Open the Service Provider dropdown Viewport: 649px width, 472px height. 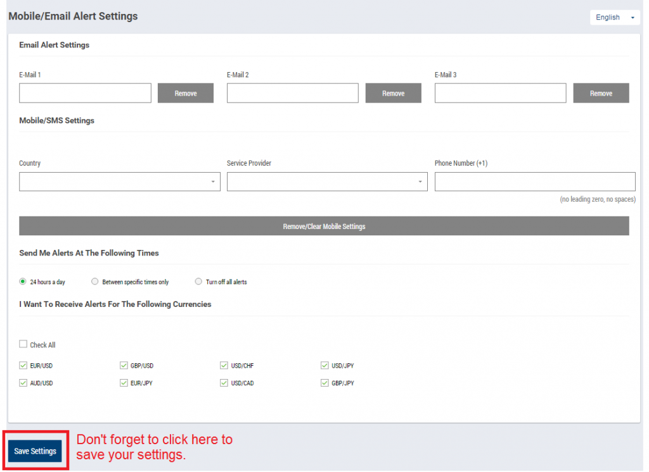click(x=327, y=182)
